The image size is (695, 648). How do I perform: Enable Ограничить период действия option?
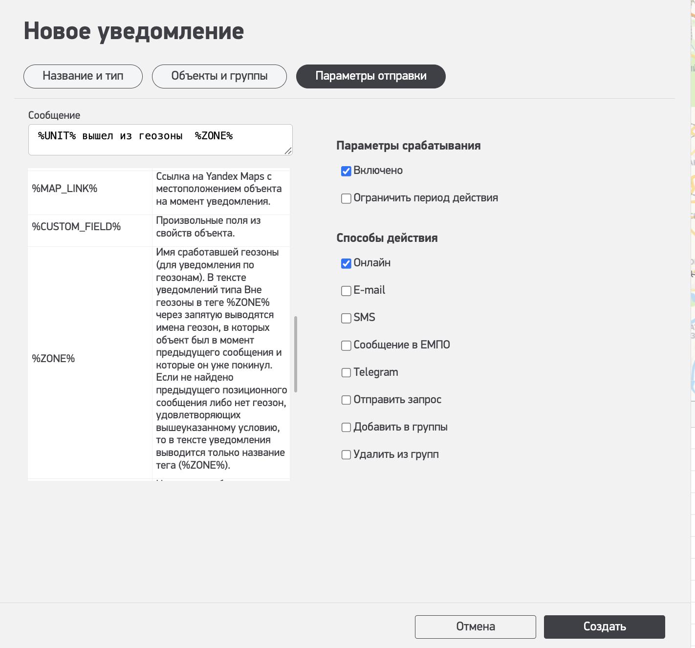coord(346,198)
